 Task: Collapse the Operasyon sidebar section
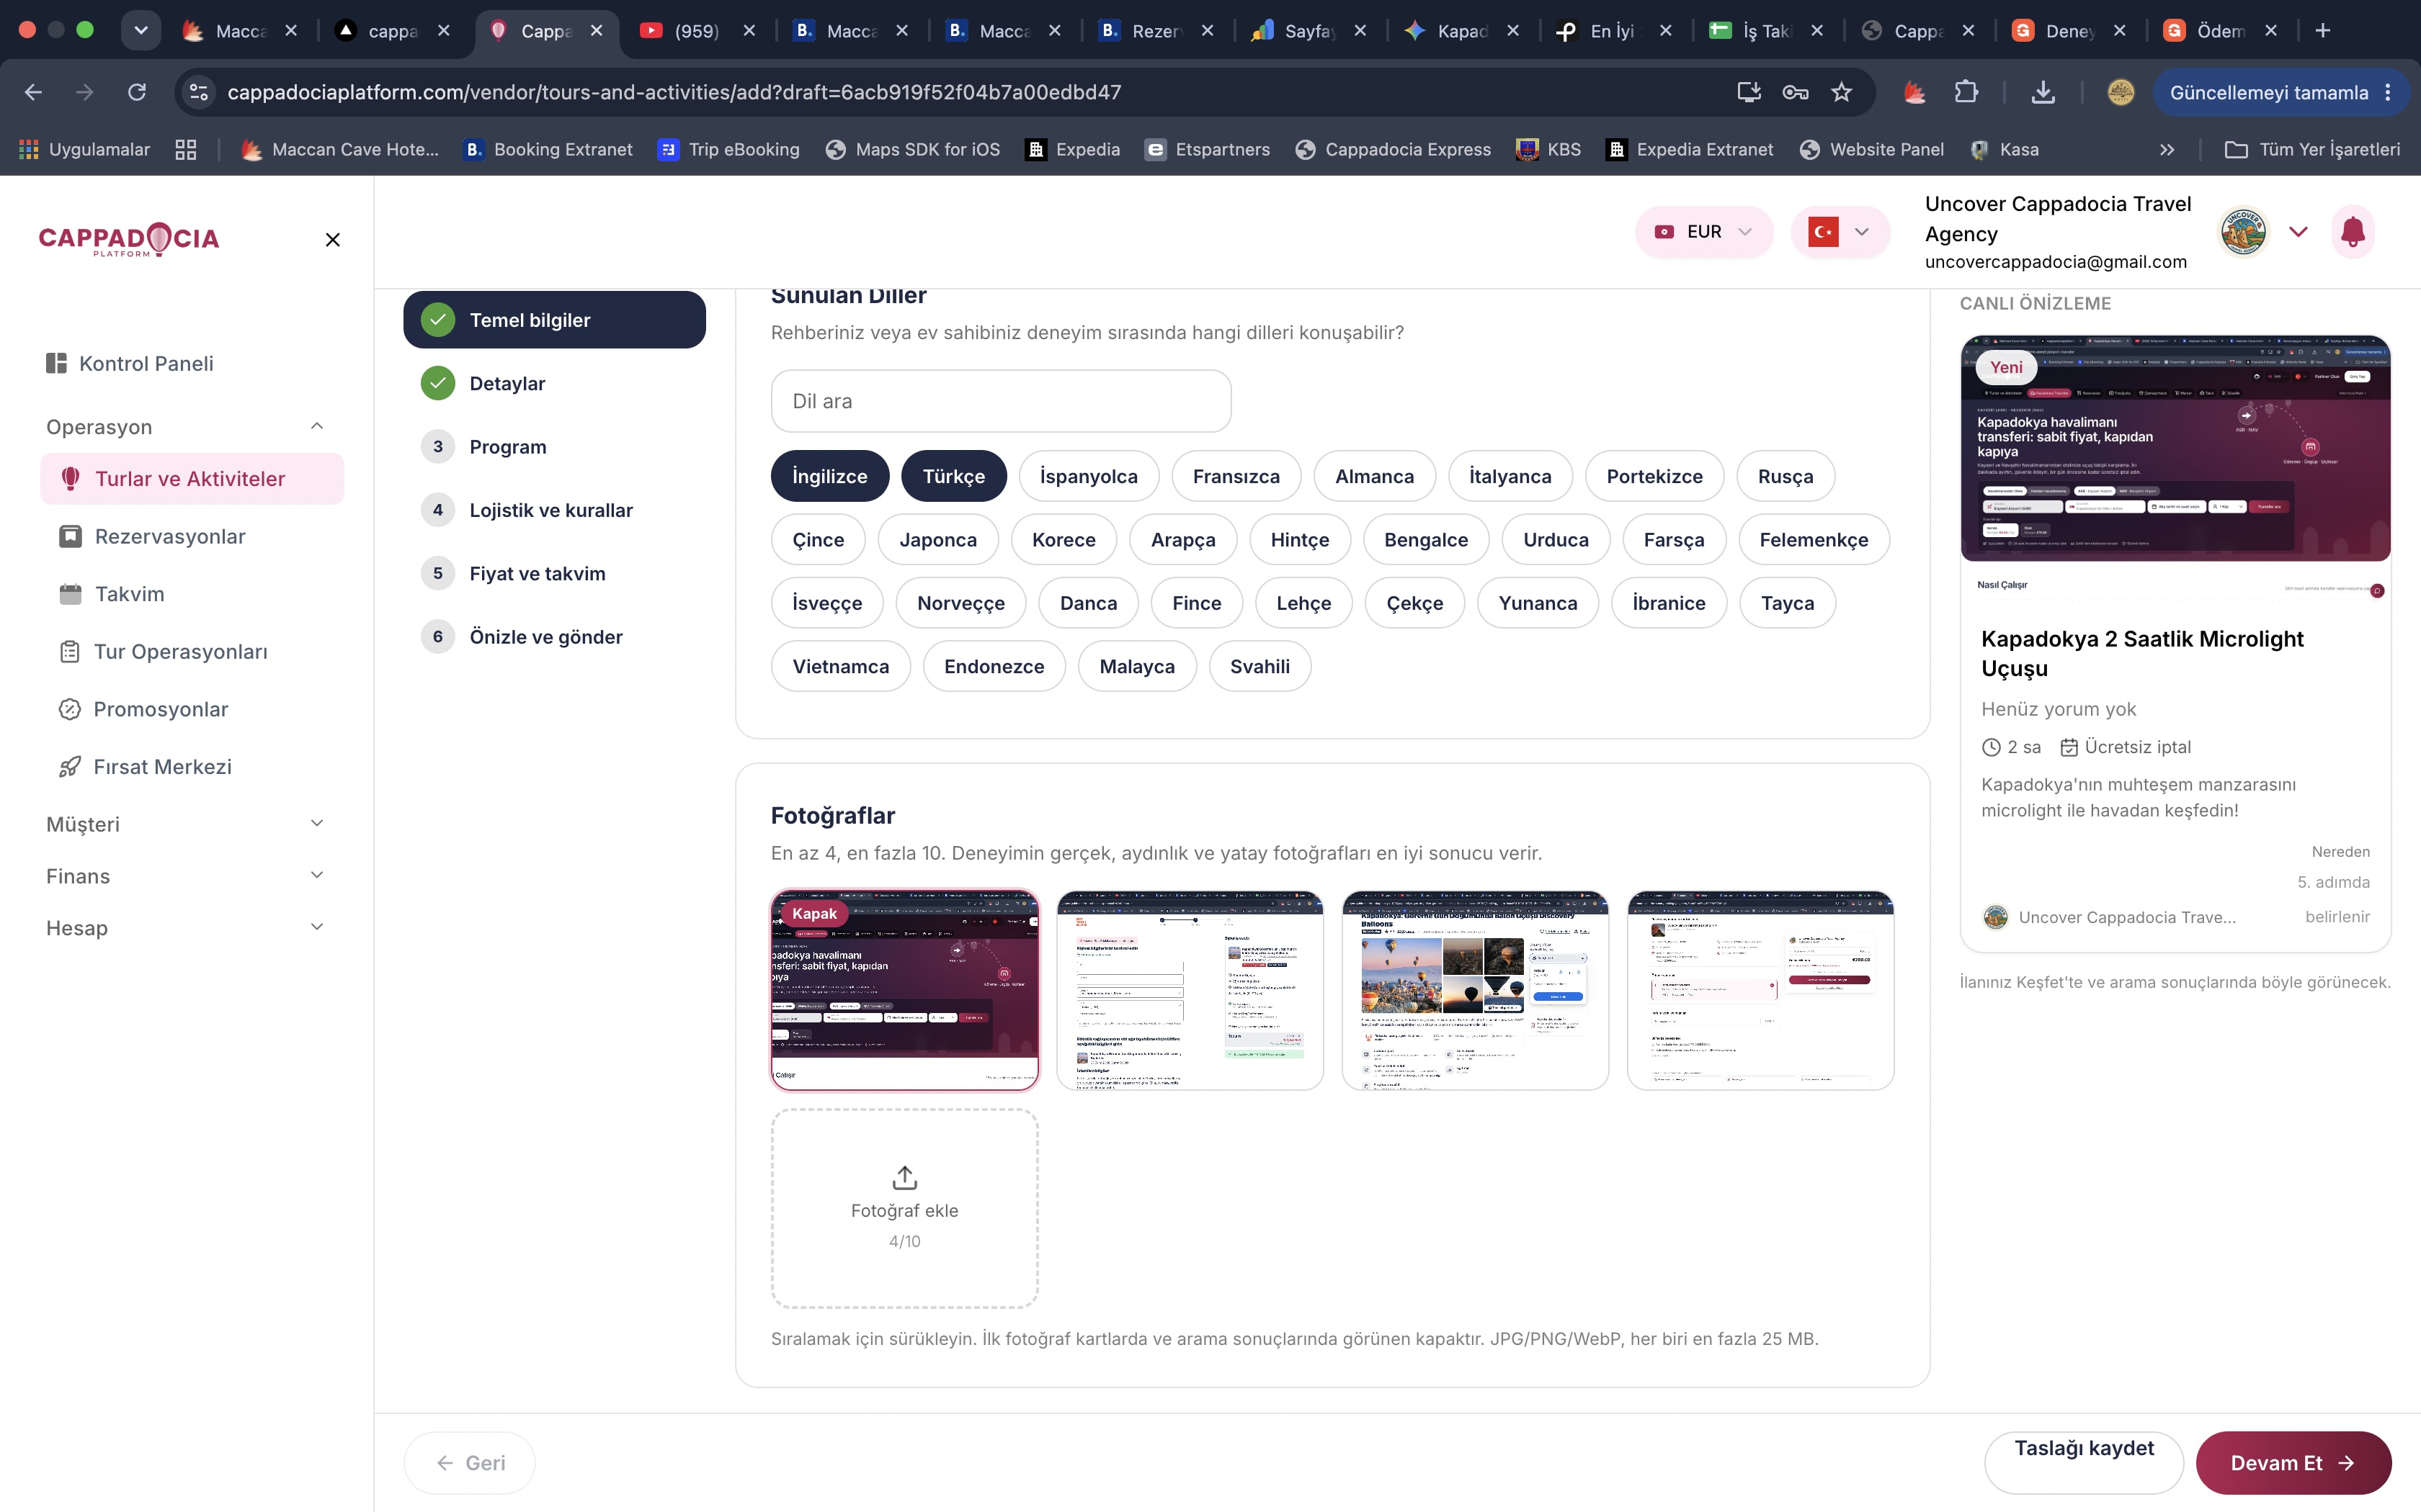(x=186, y=427)
